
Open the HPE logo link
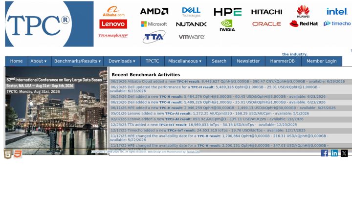click(x=228, y=12)
